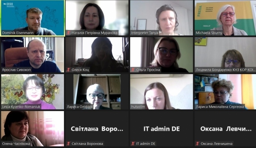The width and height of the screenshot is (256, 148).
Task: Click muted mic icon beside Ольга Просіна
Action: pyautogui.click(x=133, y=70)
